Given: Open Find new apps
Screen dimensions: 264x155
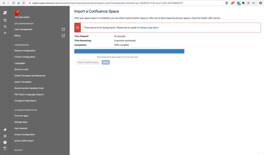Looking at the screenshot, I should point(21,116).
